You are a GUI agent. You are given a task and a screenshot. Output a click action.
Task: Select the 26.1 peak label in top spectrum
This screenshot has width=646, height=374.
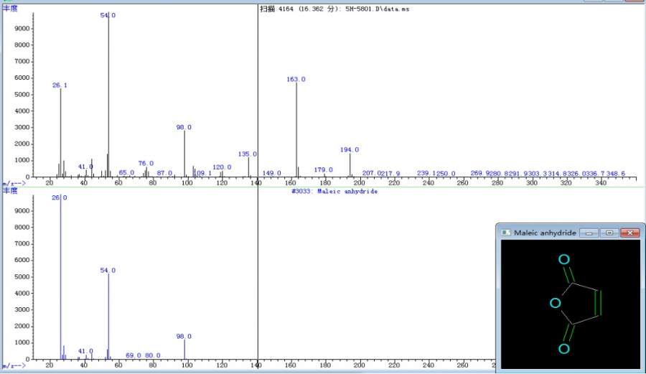click(60, 85)
